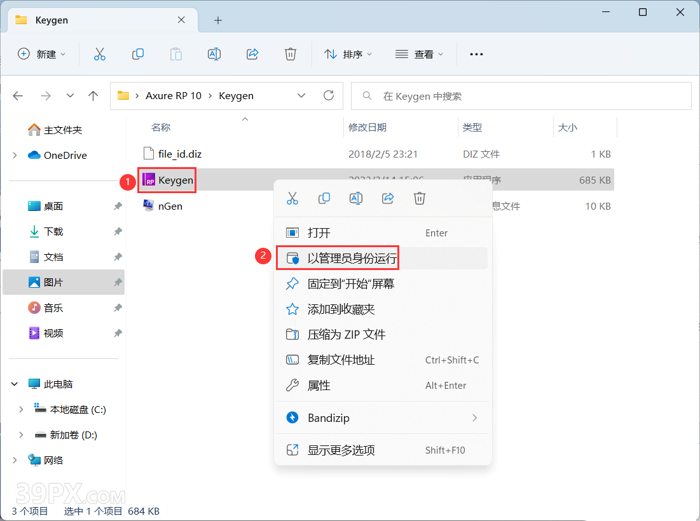Viewport: 700px width, 521px height.
Task: Click the Paste icon in the top toolbar
Action: (x=176, y=55)
